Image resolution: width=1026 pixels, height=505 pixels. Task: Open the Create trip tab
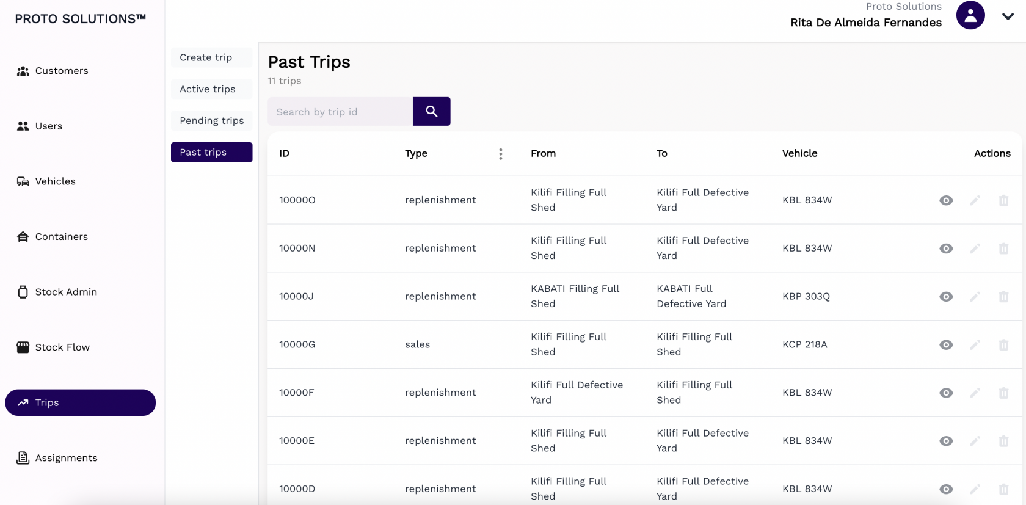pos(211,57)
